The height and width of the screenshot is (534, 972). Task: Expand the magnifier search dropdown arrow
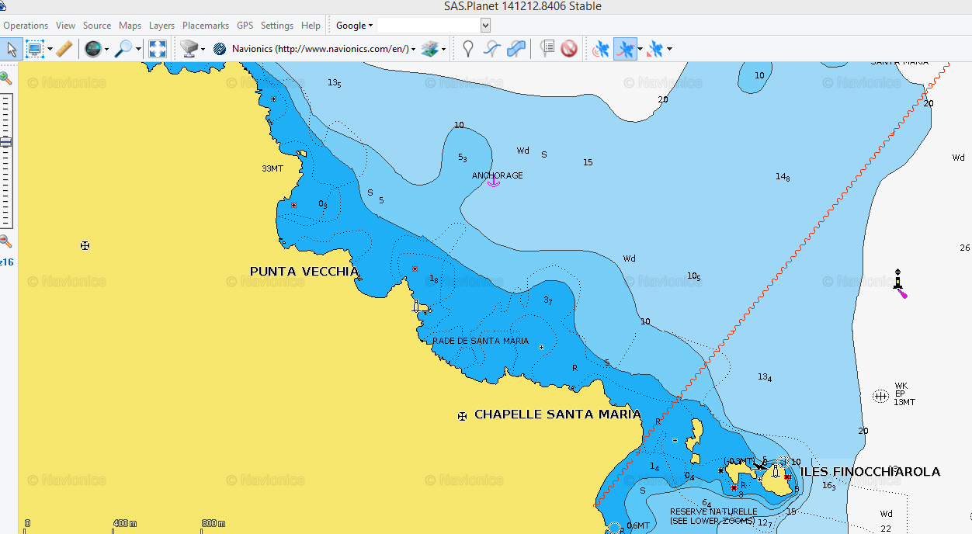click(138, 49)
